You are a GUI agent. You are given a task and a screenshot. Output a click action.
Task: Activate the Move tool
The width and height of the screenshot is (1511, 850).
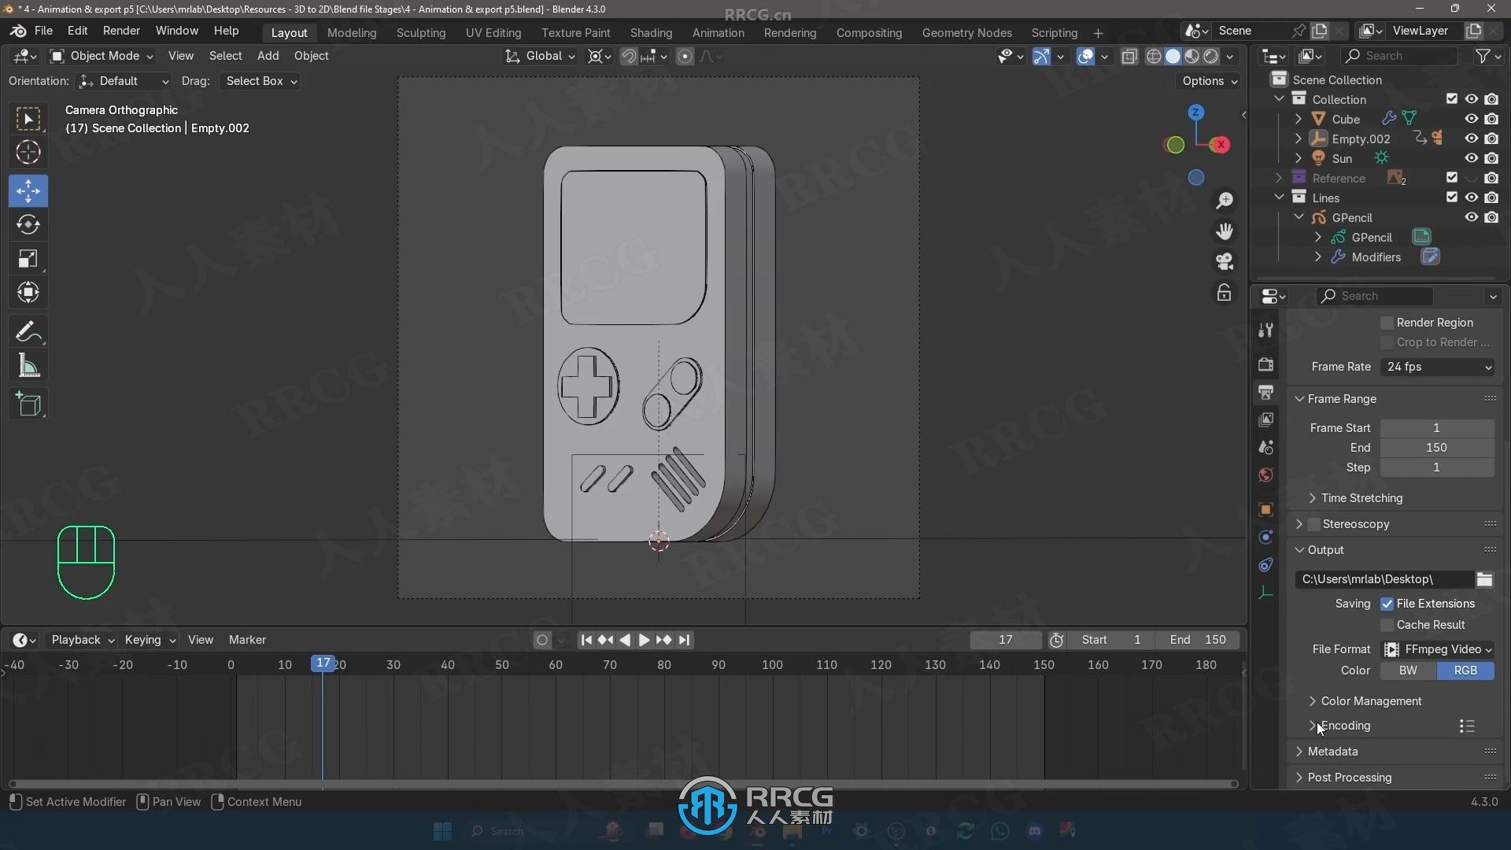click(x=28, y=190)
